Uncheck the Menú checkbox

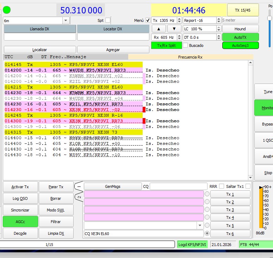click(x=148, y=20)
